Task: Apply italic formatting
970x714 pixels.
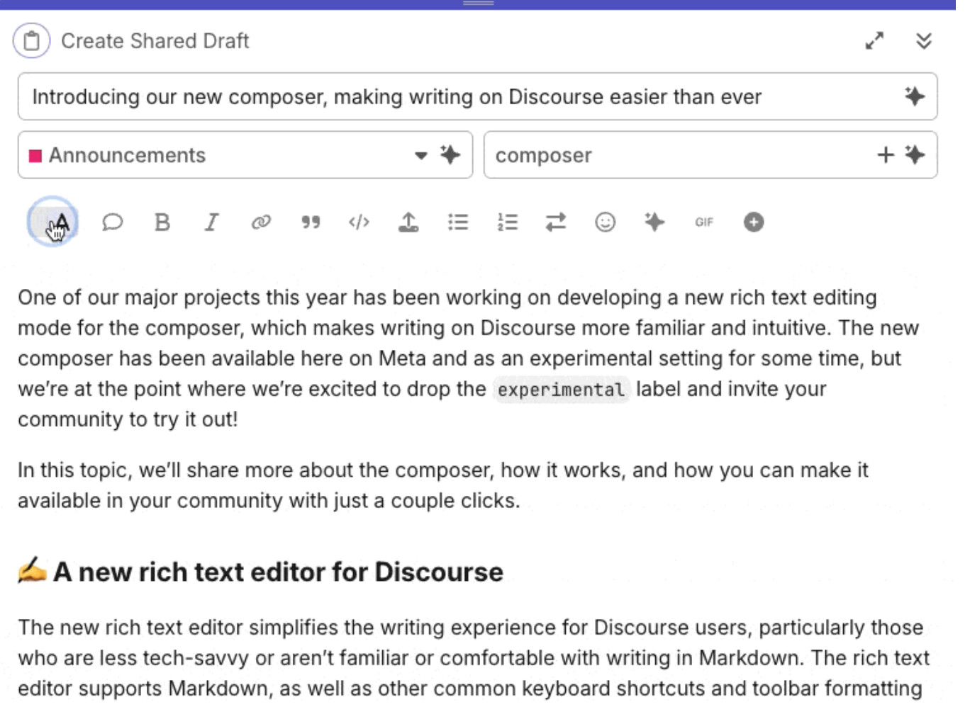Action: pyautogui.click(x=211, y=222)
